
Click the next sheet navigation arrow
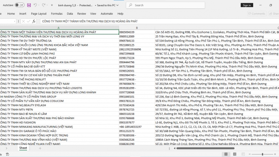6,148
